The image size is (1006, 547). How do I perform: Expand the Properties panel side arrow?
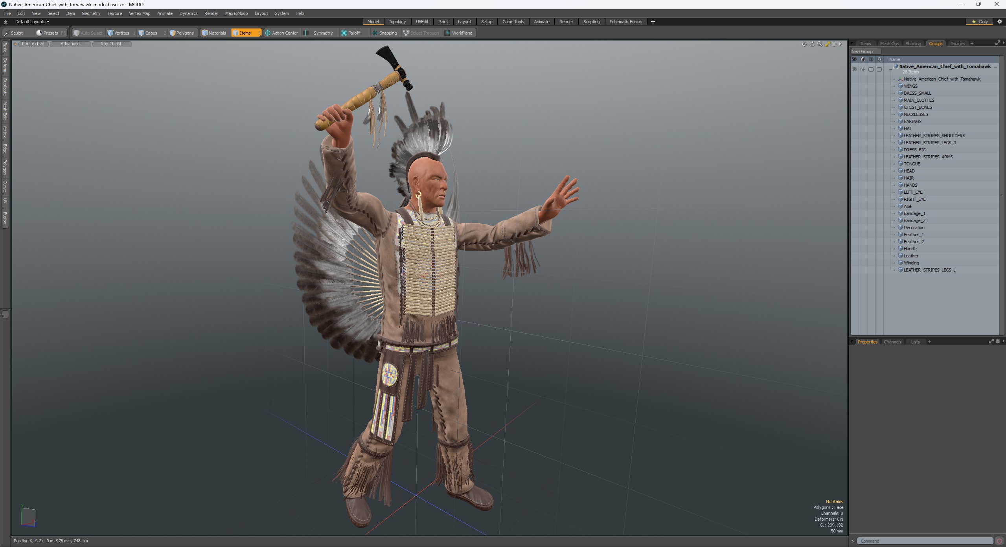[x=1004, y=341]
